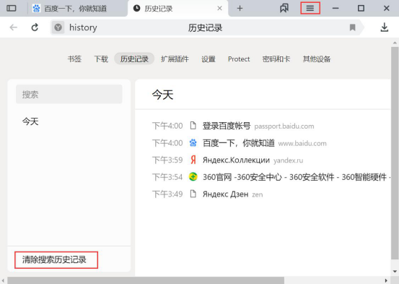This screenshot has height=284, width=399.
Task: Focus the address bar showing history
Action: coord(206,27)
